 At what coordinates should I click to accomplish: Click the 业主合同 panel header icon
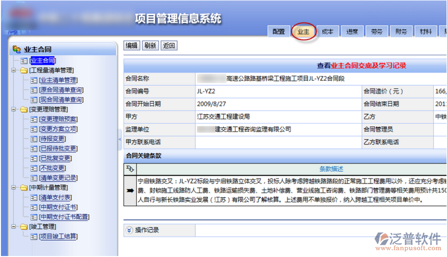click(x=17, y=50)
